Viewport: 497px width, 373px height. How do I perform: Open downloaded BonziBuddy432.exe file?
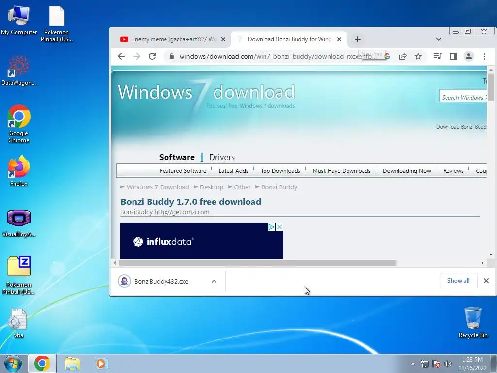point(161,281)
